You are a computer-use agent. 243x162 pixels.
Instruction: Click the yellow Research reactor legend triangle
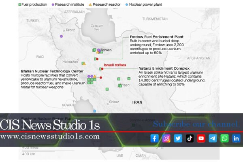(90, 4)
